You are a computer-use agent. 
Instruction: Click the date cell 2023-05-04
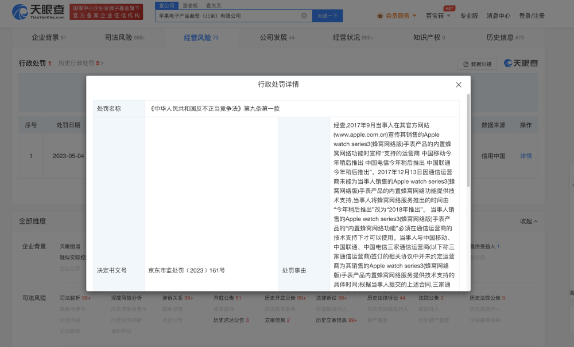(68, 156)
